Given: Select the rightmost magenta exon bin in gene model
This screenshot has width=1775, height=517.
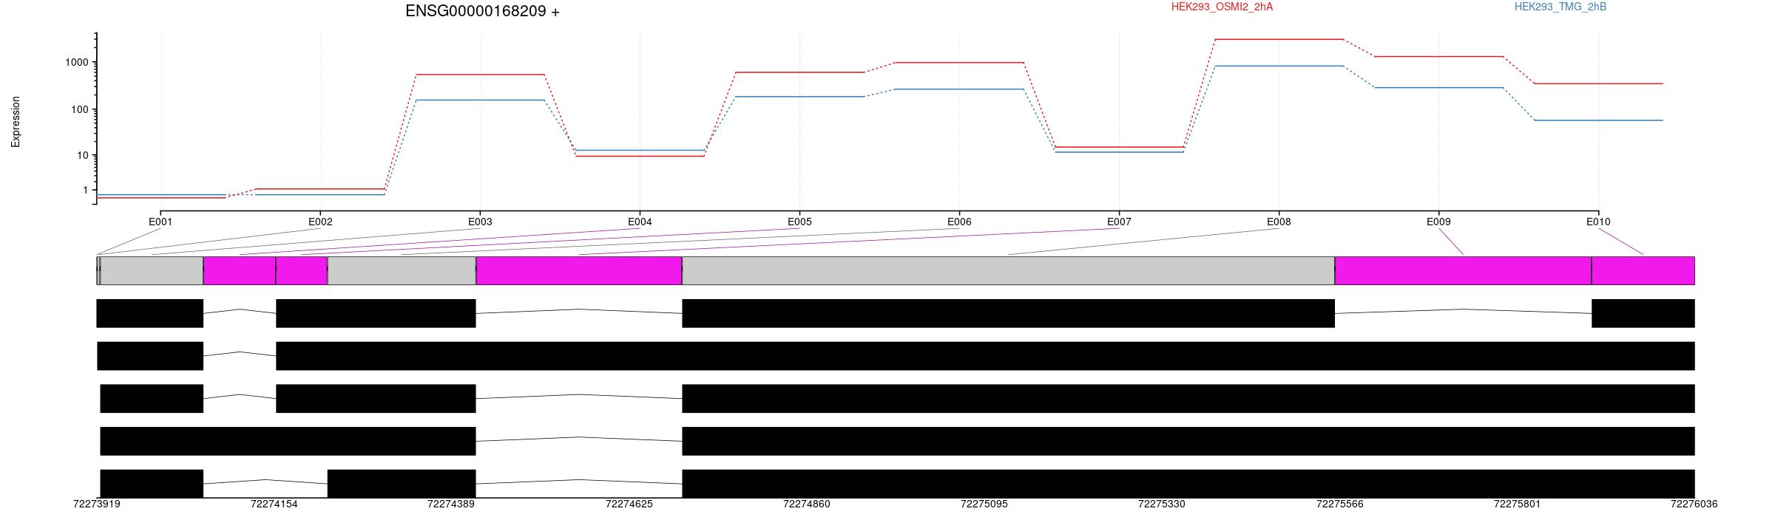Looking at the screenshot, I should tap(1643, 270).
